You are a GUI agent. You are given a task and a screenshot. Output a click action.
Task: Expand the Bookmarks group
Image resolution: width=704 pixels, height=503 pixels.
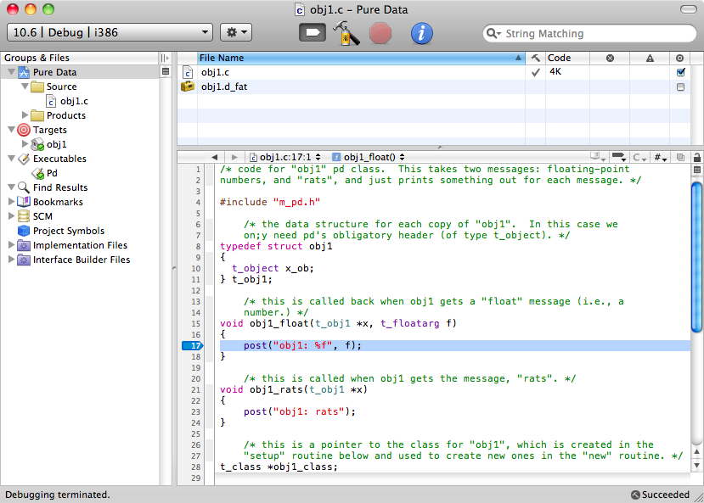[x=11, y=202]
